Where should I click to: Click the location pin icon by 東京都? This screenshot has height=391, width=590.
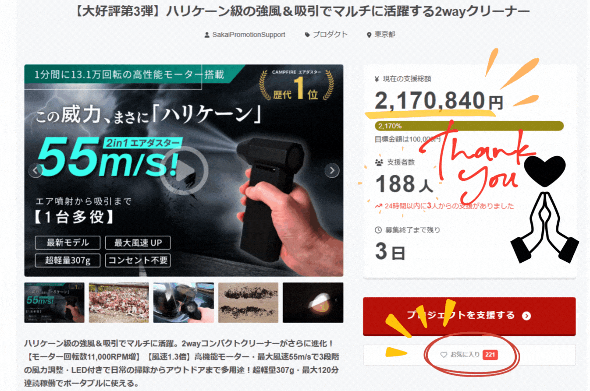pyautogui.click(x=369, y=35)
